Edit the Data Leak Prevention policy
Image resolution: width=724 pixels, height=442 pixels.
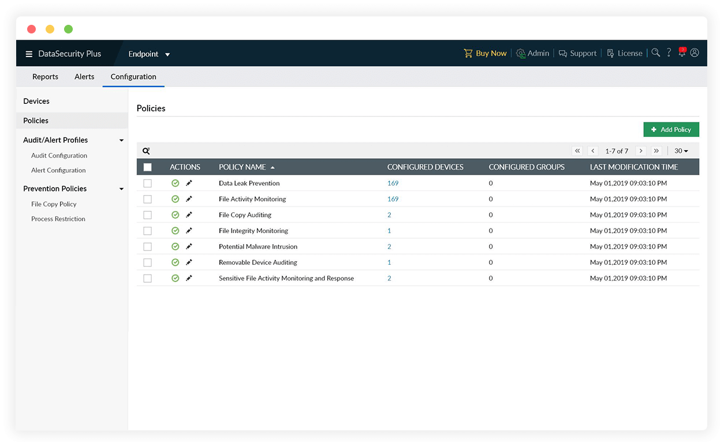click(x=189, y=183)
